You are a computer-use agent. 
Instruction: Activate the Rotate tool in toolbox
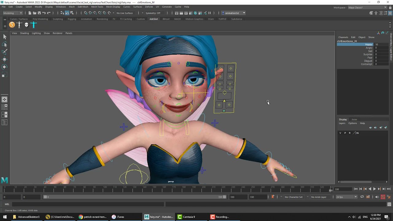click(x=5, y=67)
